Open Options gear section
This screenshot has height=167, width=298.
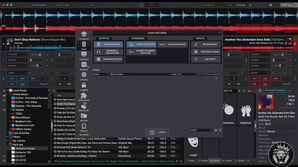click(x=84, y=77)
